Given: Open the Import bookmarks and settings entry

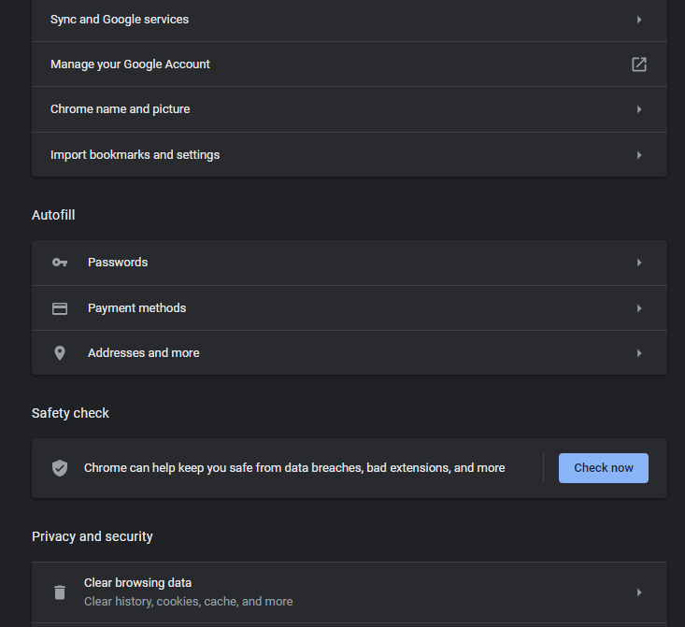Looking at the screenshot, I should [x=135, y=155].
